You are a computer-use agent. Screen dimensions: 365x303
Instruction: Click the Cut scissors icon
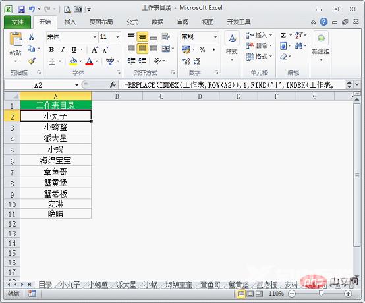coord(31,37)
